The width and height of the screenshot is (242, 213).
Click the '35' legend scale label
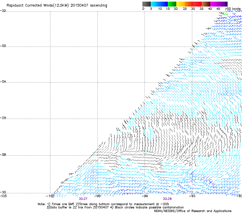click(x=201, y=9)
